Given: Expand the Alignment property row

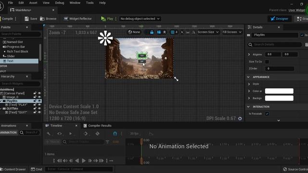Looking at the screenshot, I should 249,54.
